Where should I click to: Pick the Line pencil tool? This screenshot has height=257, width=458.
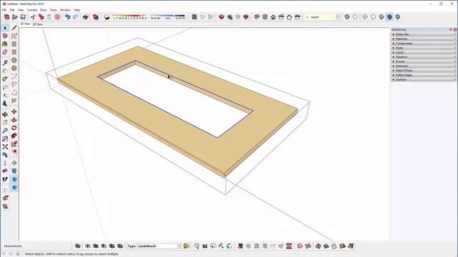click(x=14, y=28)
